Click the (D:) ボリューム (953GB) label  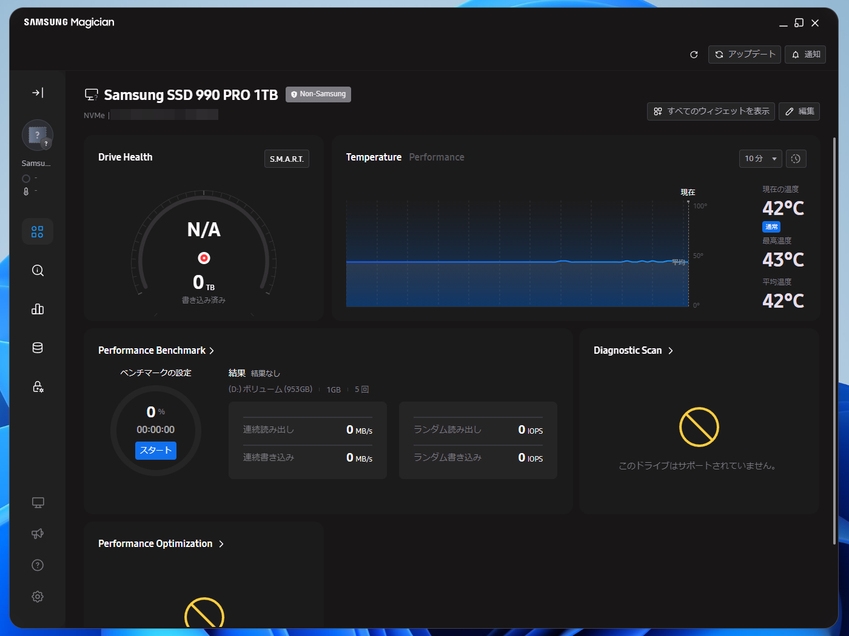point(270,389)
